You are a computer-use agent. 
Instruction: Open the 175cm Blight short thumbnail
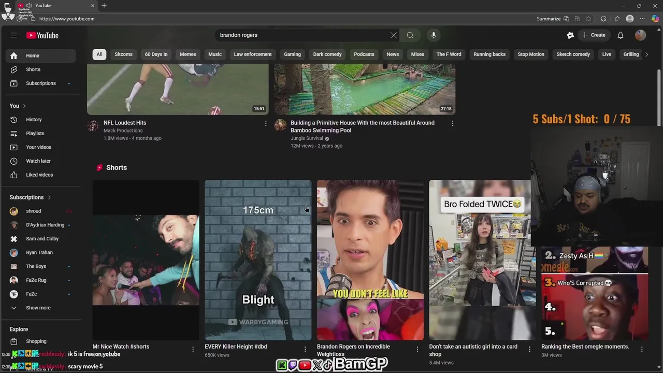(x=258, y=260)
